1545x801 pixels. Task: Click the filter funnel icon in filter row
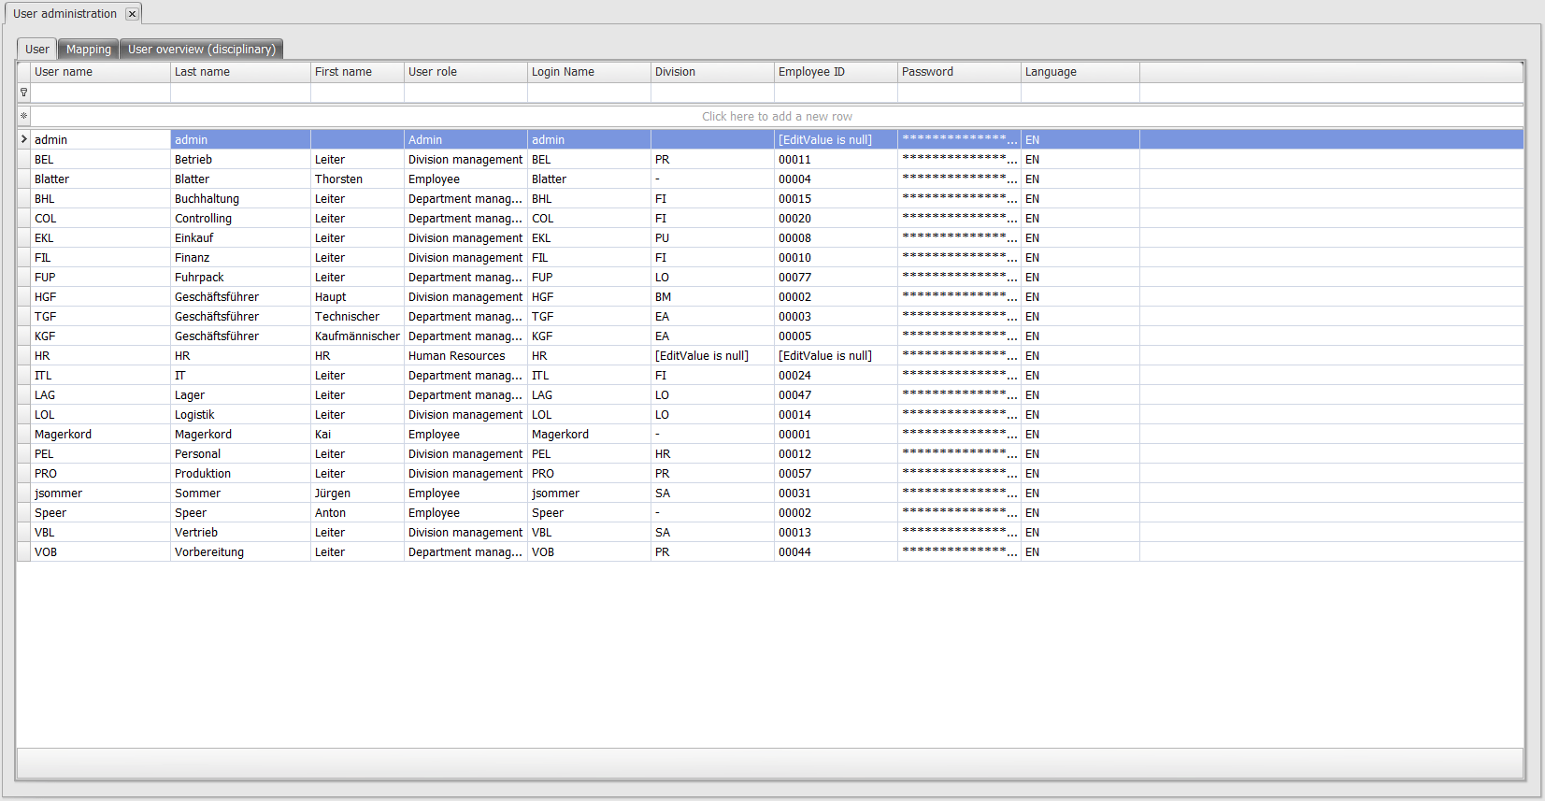click(23, 93)
